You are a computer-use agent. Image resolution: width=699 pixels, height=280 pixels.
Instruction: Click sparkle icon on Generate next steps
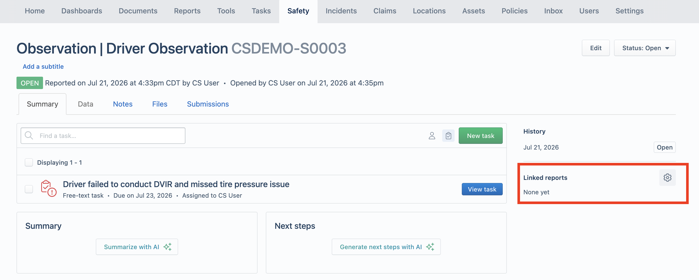click(430, 247)
